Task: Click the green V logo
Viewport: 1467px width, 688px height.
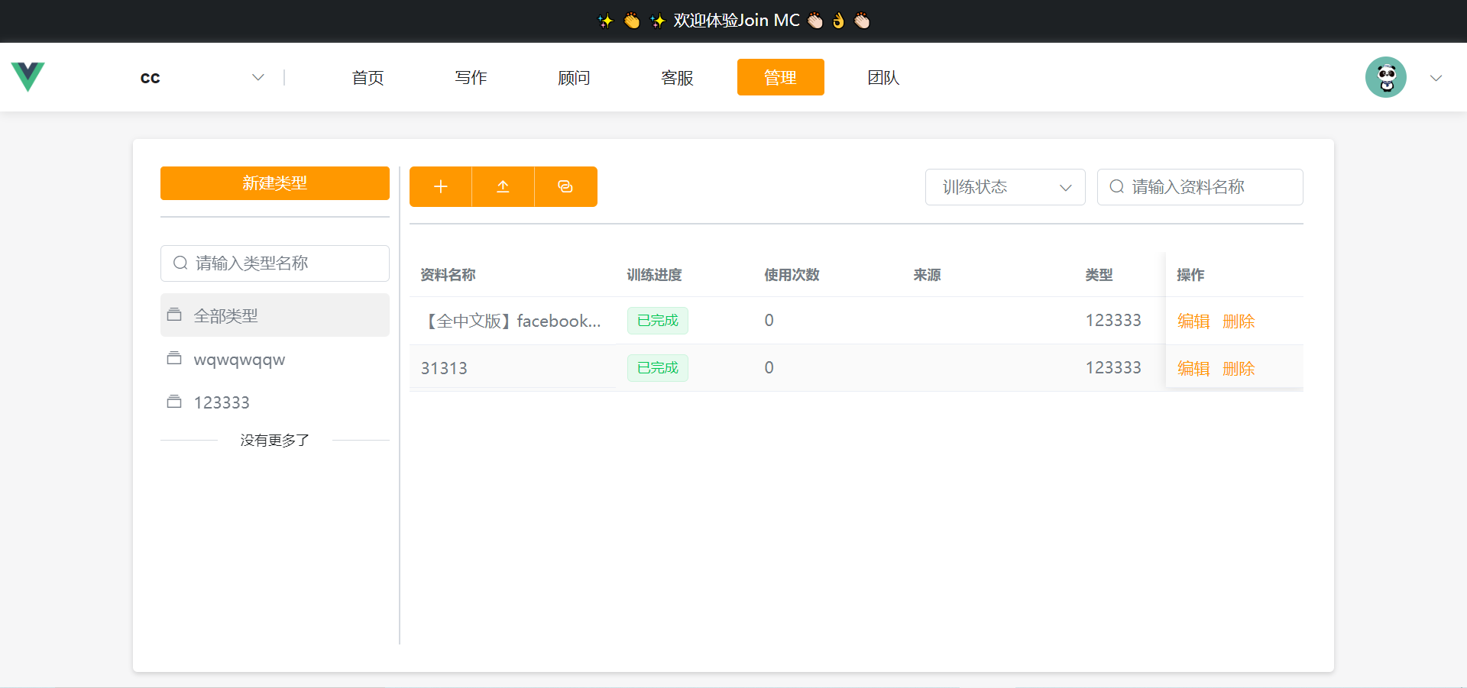Action: coord(28,77)
